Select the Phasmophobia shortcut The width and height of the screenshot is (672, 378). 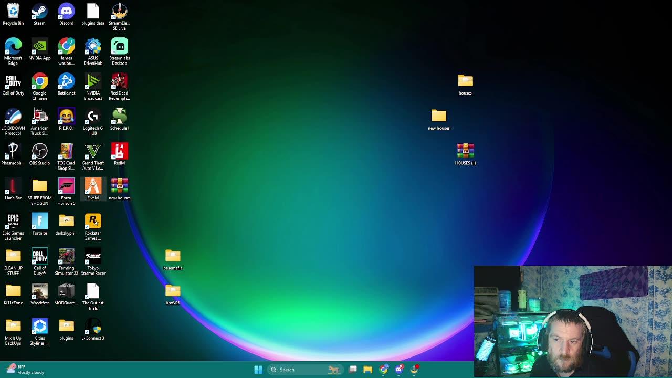pyautogui.click(x=13, y=154)
